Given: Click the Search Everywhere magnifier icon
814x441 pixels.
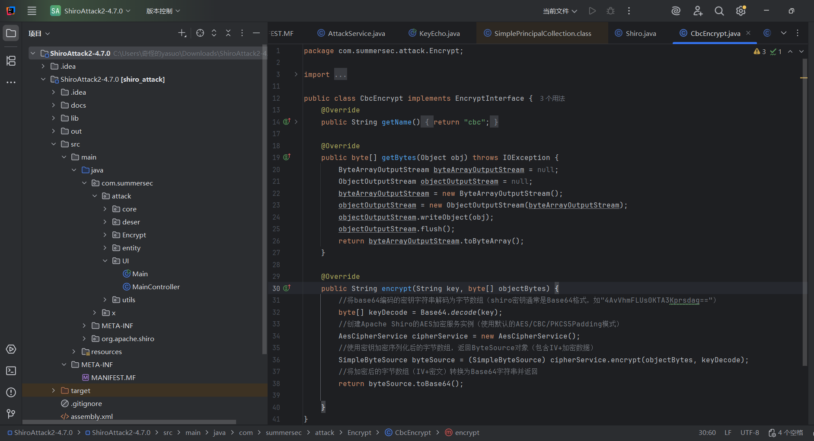Looking at the screenshot, I should click(x=719, y=11).
